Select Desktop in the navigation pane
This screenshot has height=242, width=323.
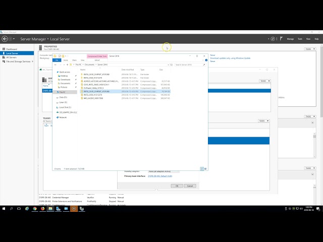[x=64, y=76]
